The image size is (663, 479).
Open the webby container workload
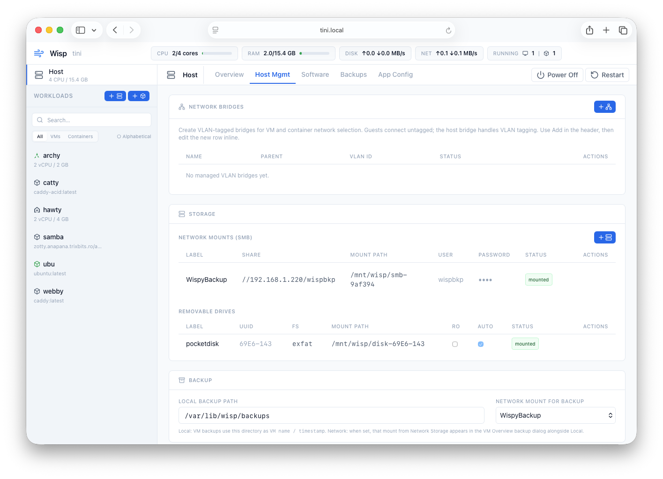[x=92, y=295]
